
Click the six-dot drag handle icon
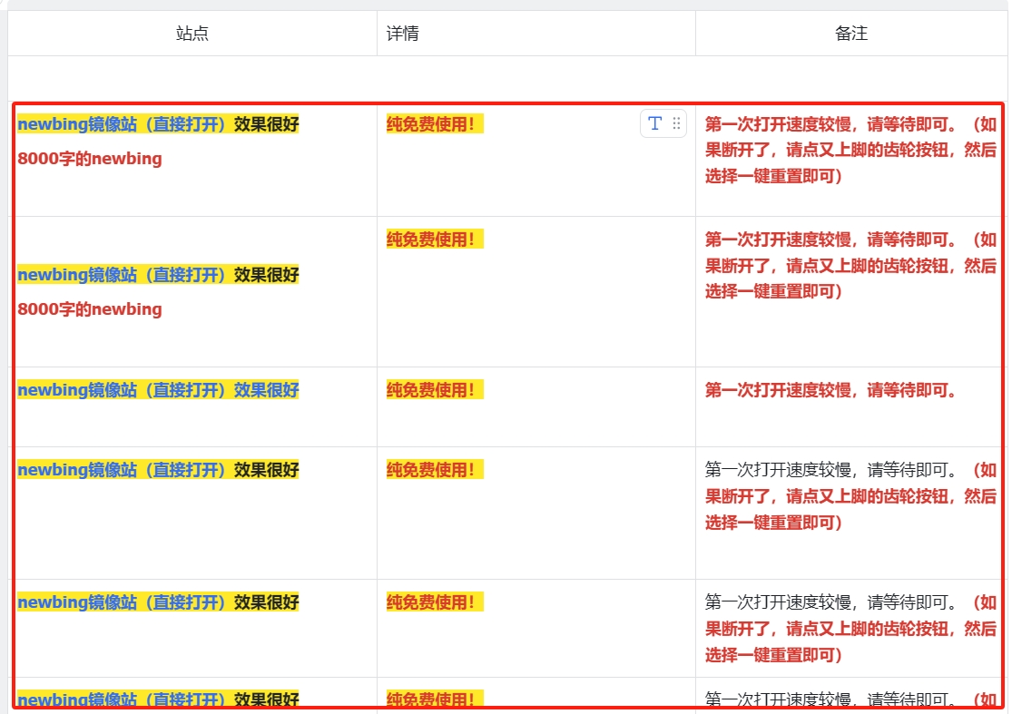point(676,124)
